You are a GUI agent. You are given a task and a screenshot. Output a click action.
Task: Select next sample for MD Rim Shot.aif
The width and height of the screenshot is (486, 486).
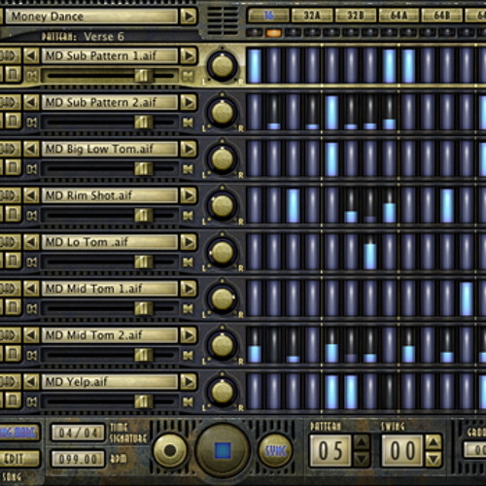(x=189, y=195)
